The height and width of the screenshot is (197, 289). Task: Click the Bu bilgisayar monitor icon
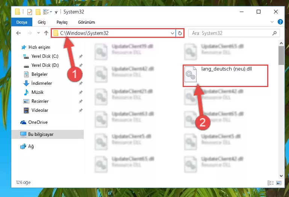[x=23, y=134]
